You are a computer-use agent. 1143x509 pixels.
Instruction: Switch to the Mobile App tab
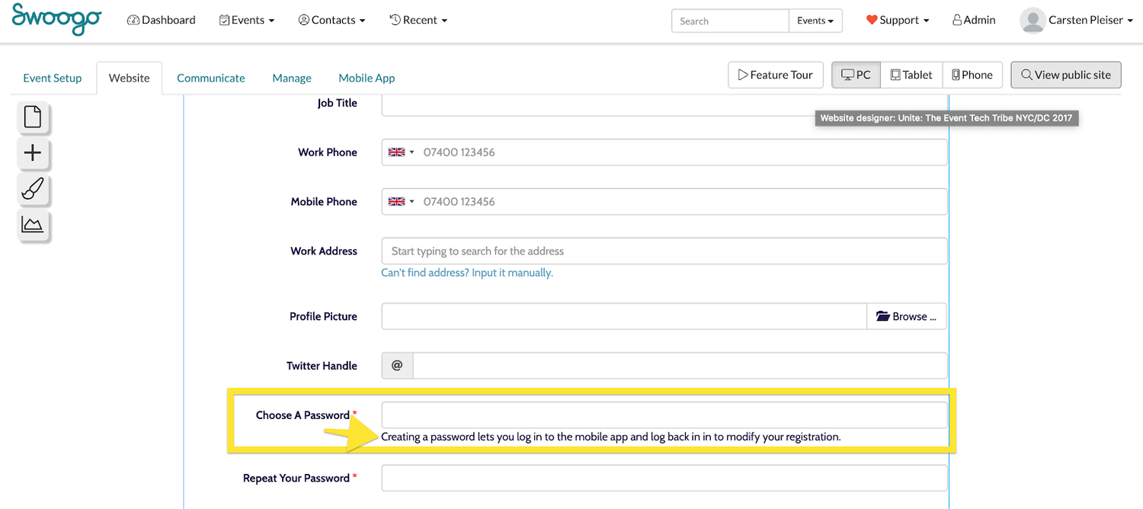click(367, 78)
